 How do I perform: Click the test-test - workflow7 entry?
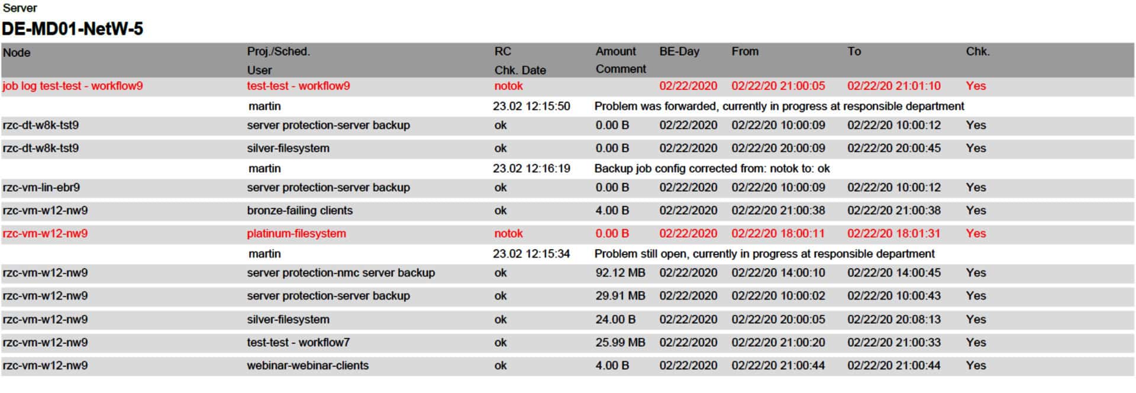point(298,343)
